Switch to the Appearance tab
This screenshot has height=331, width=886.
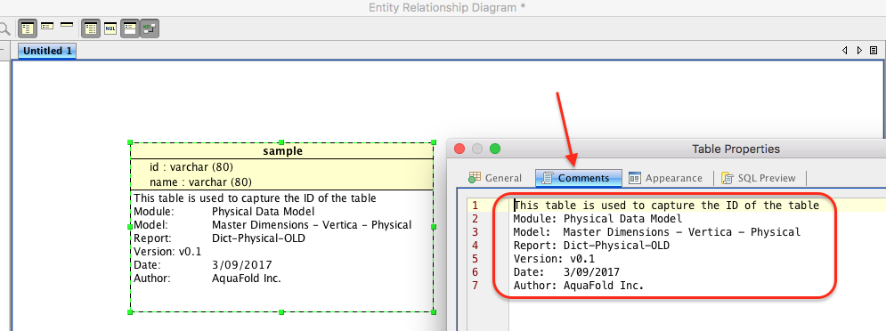pyautogui.click(x=666, y=178)
